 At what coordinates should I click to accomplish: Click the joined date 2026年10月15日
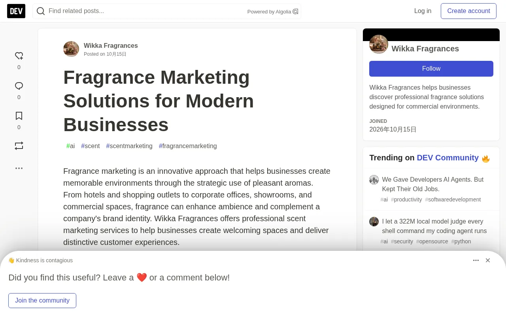(393, 130)
